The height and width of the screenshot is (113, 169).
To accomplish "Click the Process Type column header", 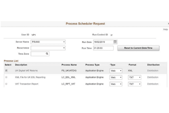I will (92, 65).
